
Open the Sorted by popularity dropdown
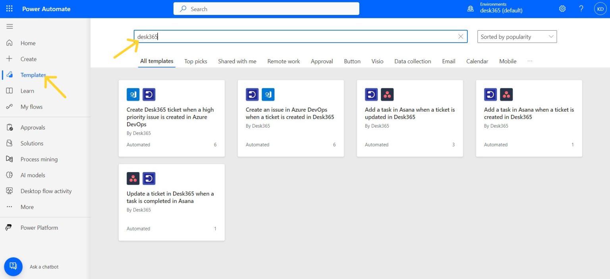(516, 36)
